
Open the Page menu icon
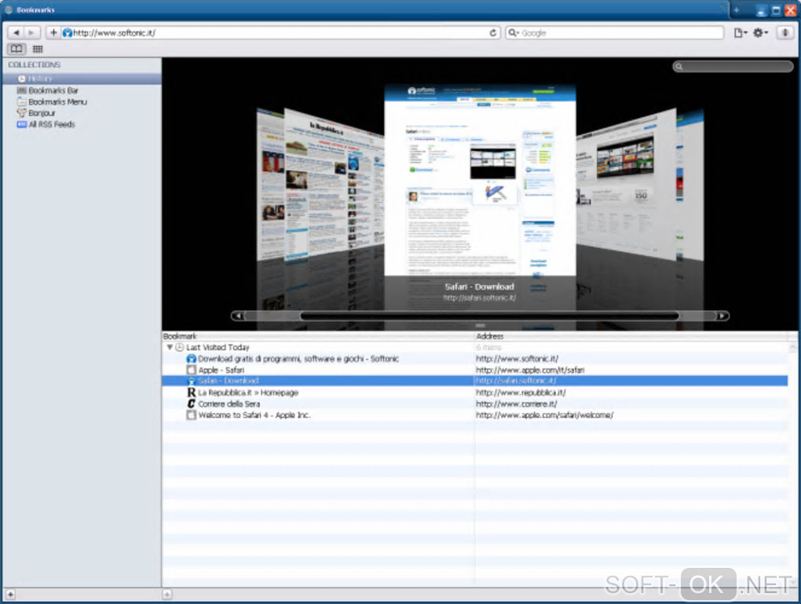pyautogui.click(x=741, y=33)
